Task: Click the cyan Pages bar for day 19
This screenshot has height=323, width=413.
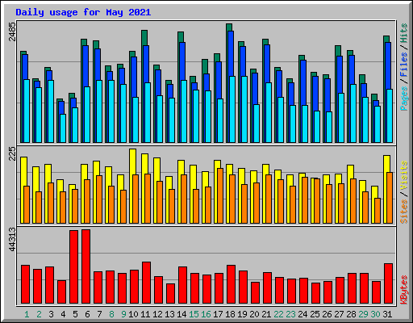Action: click(244, 109)
